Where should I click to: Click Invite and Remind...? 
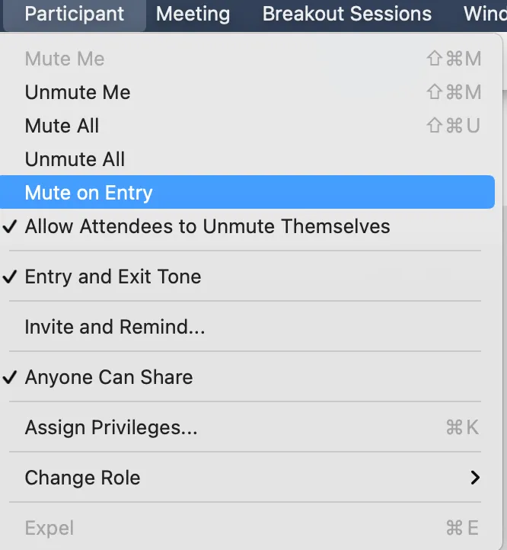click(115, 327)
